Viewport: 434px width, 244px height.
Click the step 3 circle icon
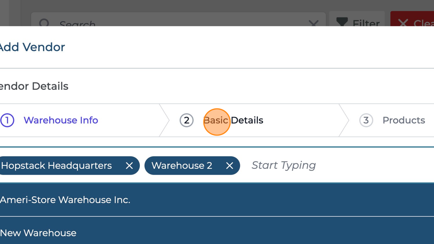tap(366, 120)
